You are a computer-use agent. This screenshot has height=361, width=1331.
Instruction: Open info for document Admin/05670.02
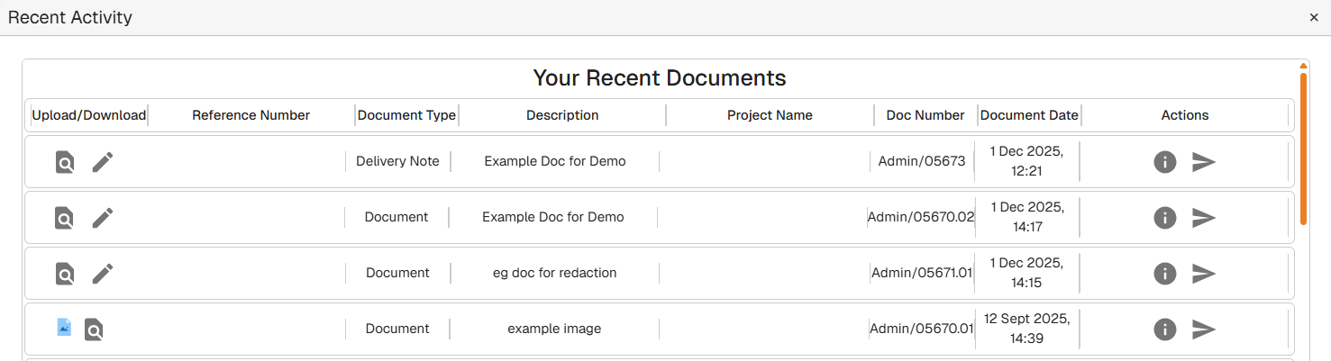(1165, 218)
